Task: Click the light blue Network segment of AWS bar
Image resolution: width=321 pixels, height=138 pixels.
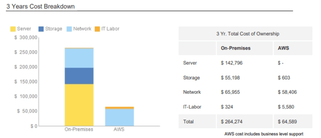Action: pyautogui.click(x=119, y=117)
